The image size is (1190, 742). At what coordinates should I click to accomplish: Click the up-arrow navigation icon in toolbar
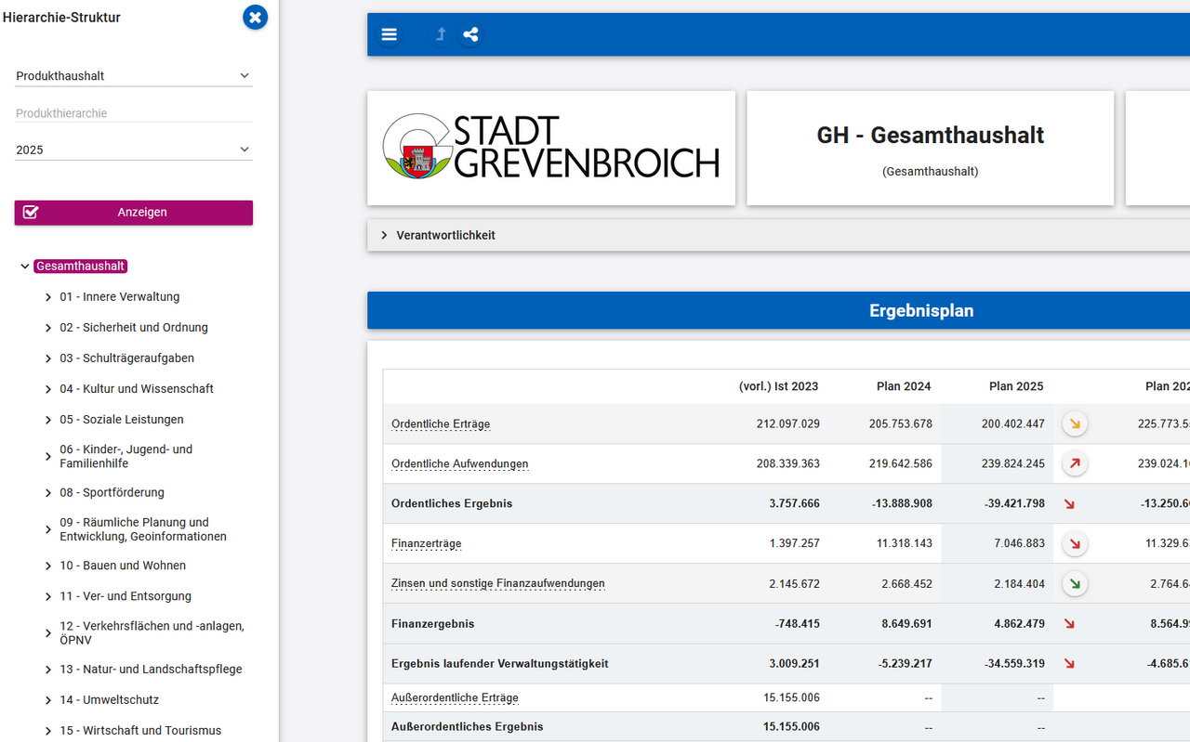click(441, 34)
